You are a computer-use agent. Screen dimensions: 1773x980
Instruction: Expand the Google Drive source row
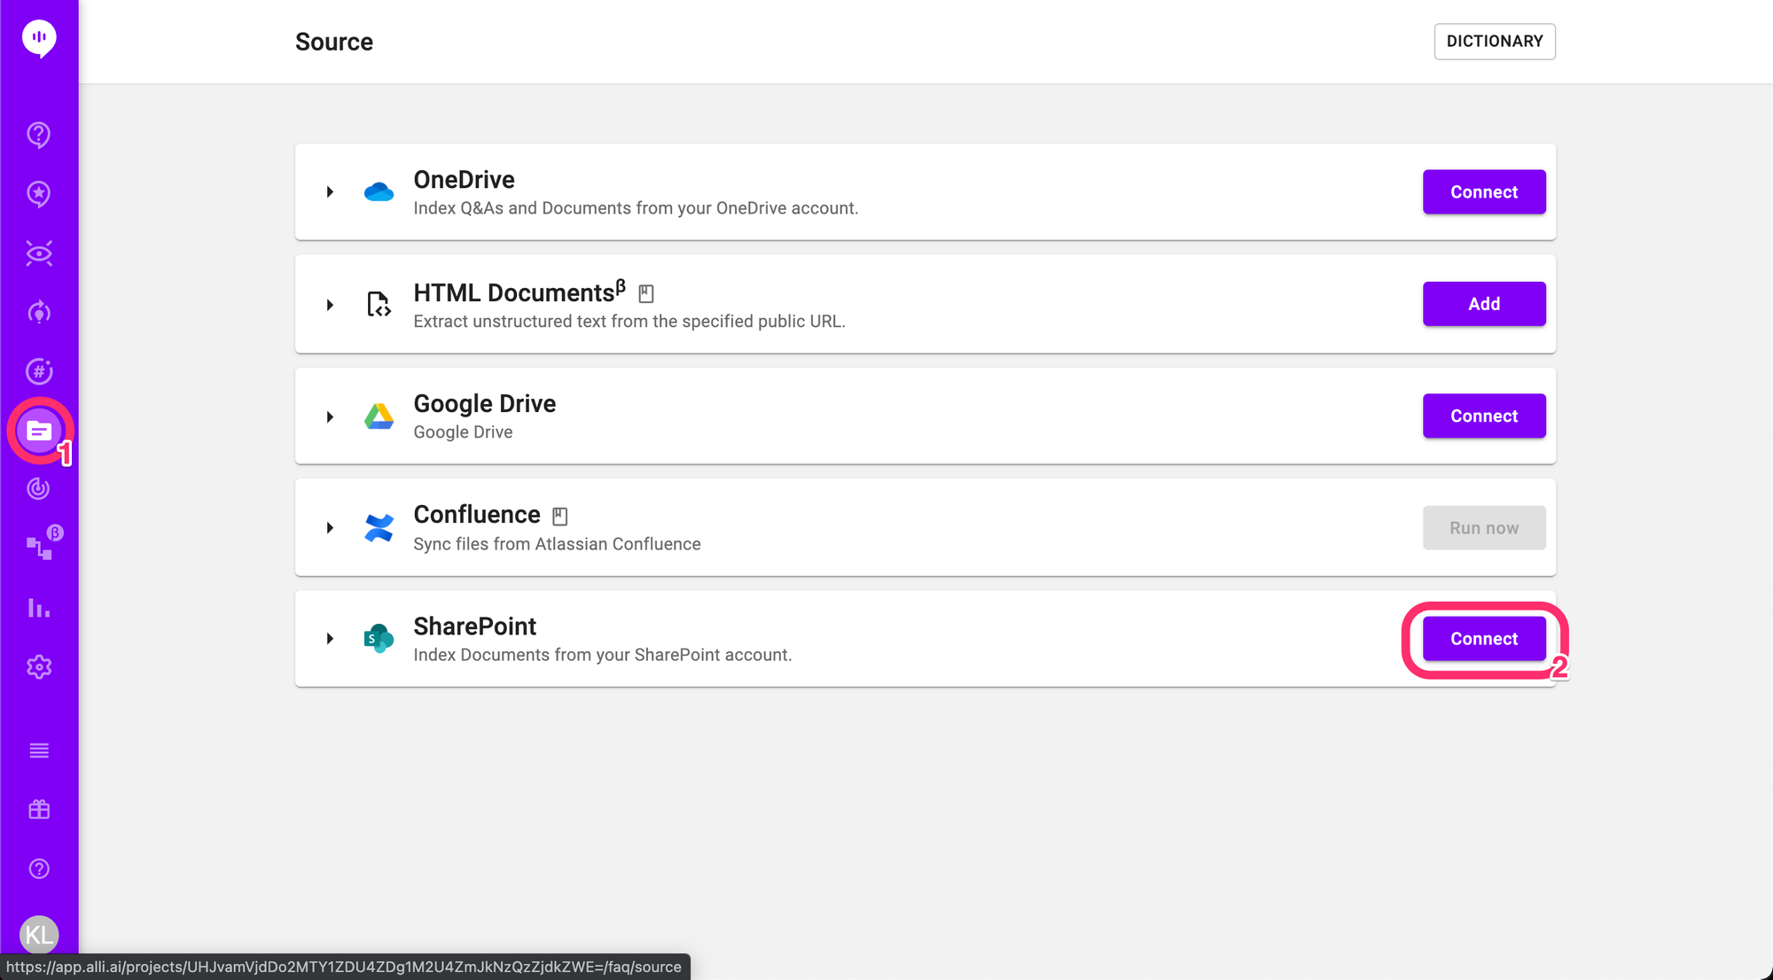coord(330,416)
